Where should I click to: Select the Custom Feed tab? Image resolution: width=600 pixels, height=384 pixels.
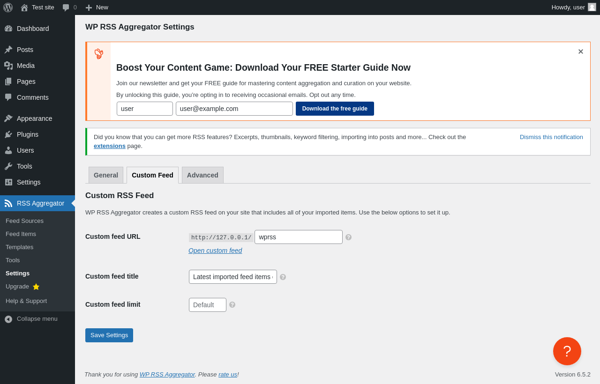152,175
